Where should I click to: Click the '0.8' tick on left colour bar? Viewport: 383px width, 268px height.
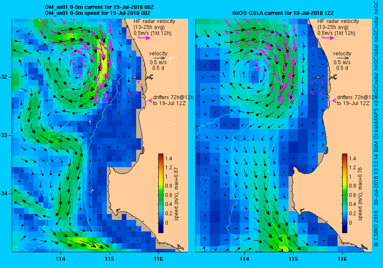pos(169,186)
